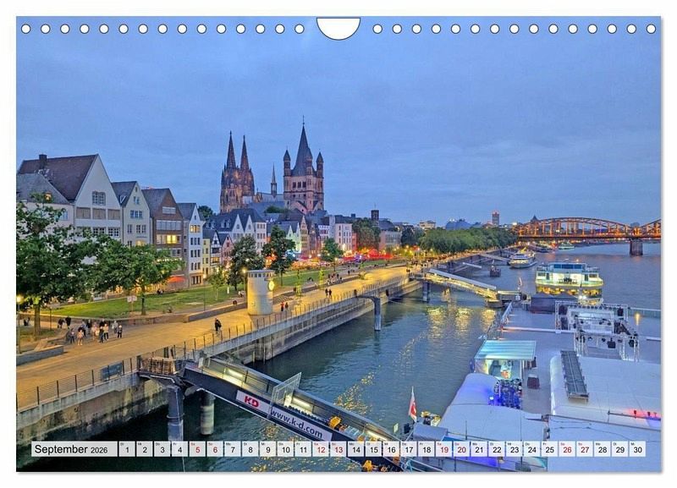Viewport: 677px width, 488px height.
Task: Select day 23 in the calendar strip
Action: point(515,449)
